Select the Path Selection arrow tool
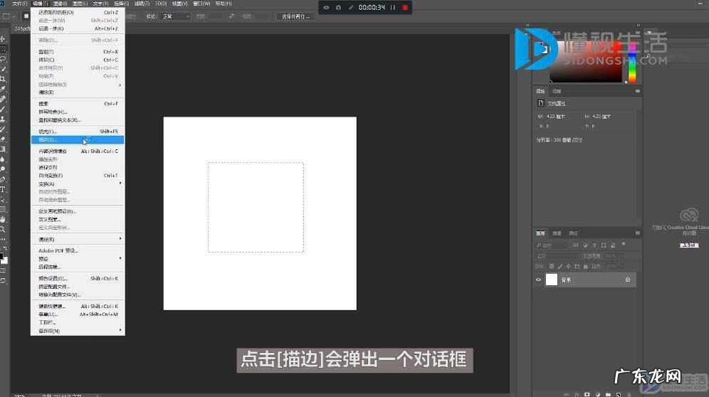Viewport: 709px width, 397px height. click(3, 199)
